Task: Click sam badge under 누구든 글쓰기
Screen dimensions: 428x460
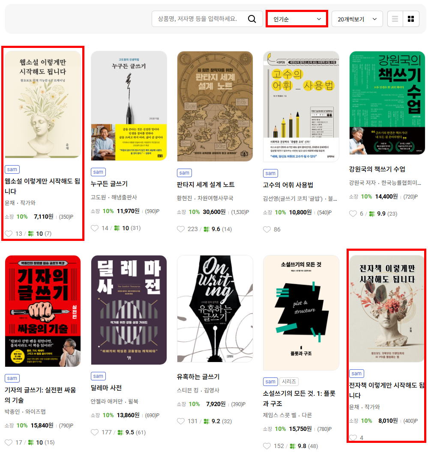Action: pos(98,172)
